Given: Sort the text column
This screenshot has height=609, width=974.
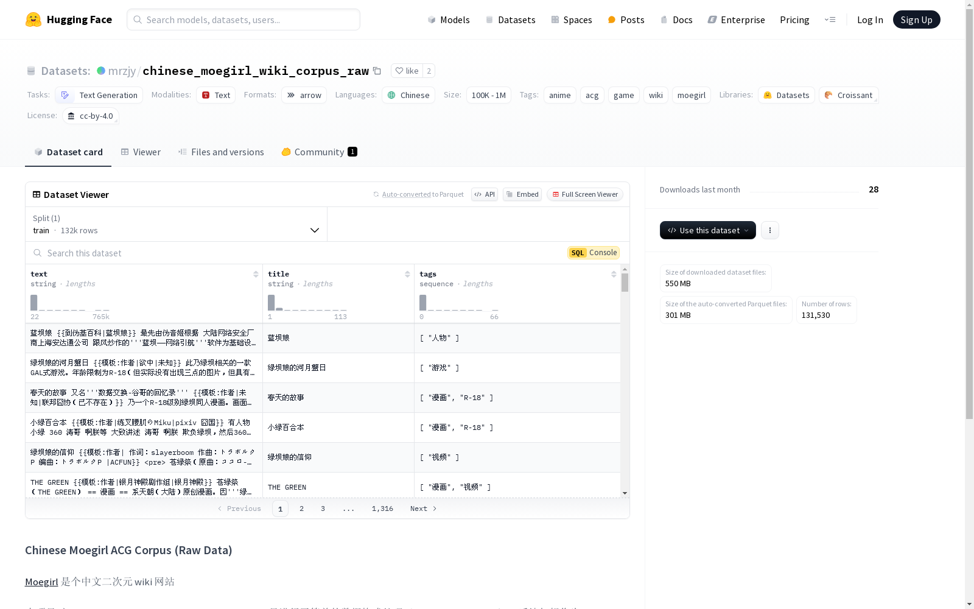Looking at the screenshot, I should pyautogui.click(x=256, y=274).
